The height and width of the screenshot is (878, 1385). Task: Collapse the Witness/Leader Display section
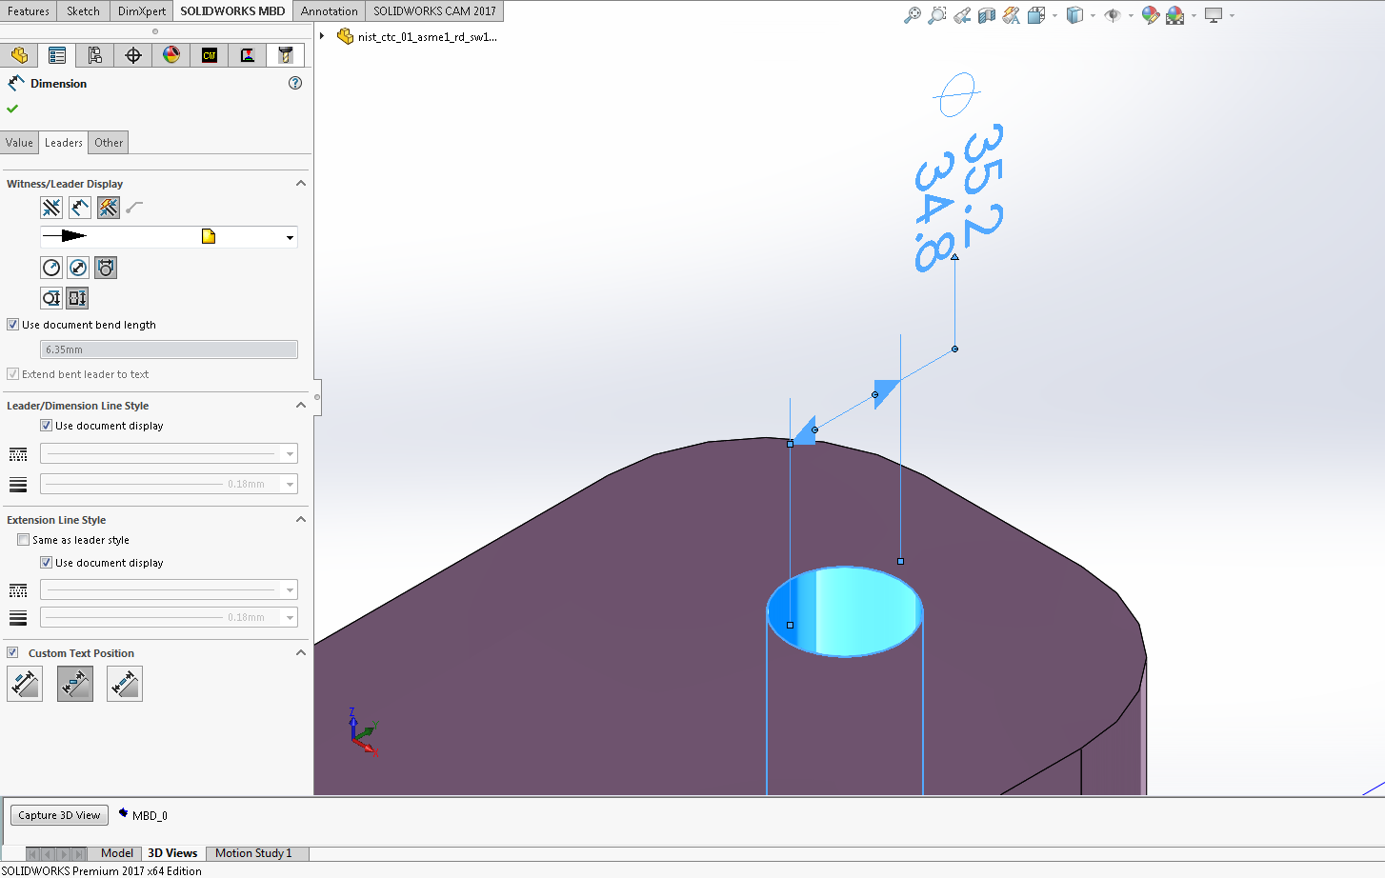[301, 183]
